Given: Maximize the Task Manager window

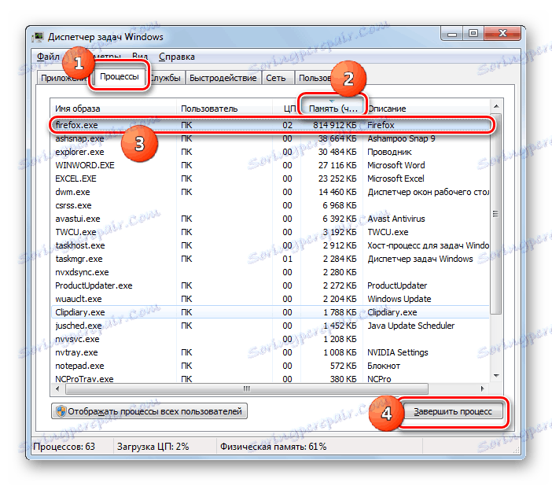Looking at the screenshot, I should (x=473, y=34).
